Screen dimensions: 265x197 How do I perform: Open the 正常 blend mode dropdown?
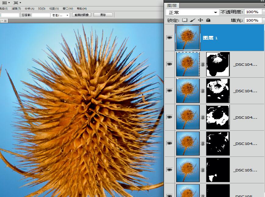(x=192, y=12)
